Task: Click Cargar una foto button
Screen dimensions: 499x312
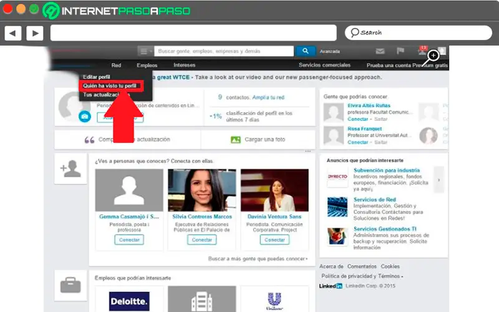Action: (x=258, y=139)
